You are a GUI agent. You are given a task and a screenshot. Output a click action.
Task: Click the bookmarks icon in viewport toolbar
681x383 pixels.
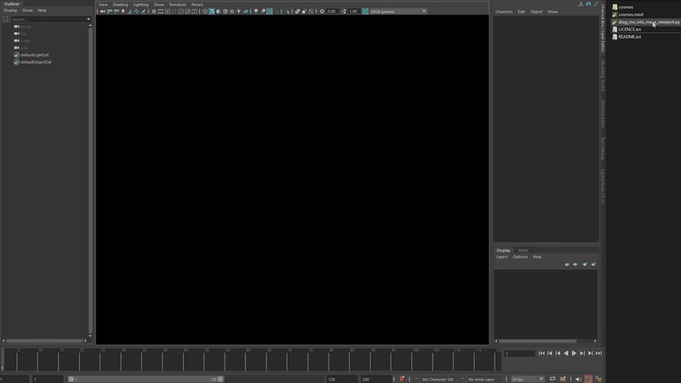click(123, 11)
